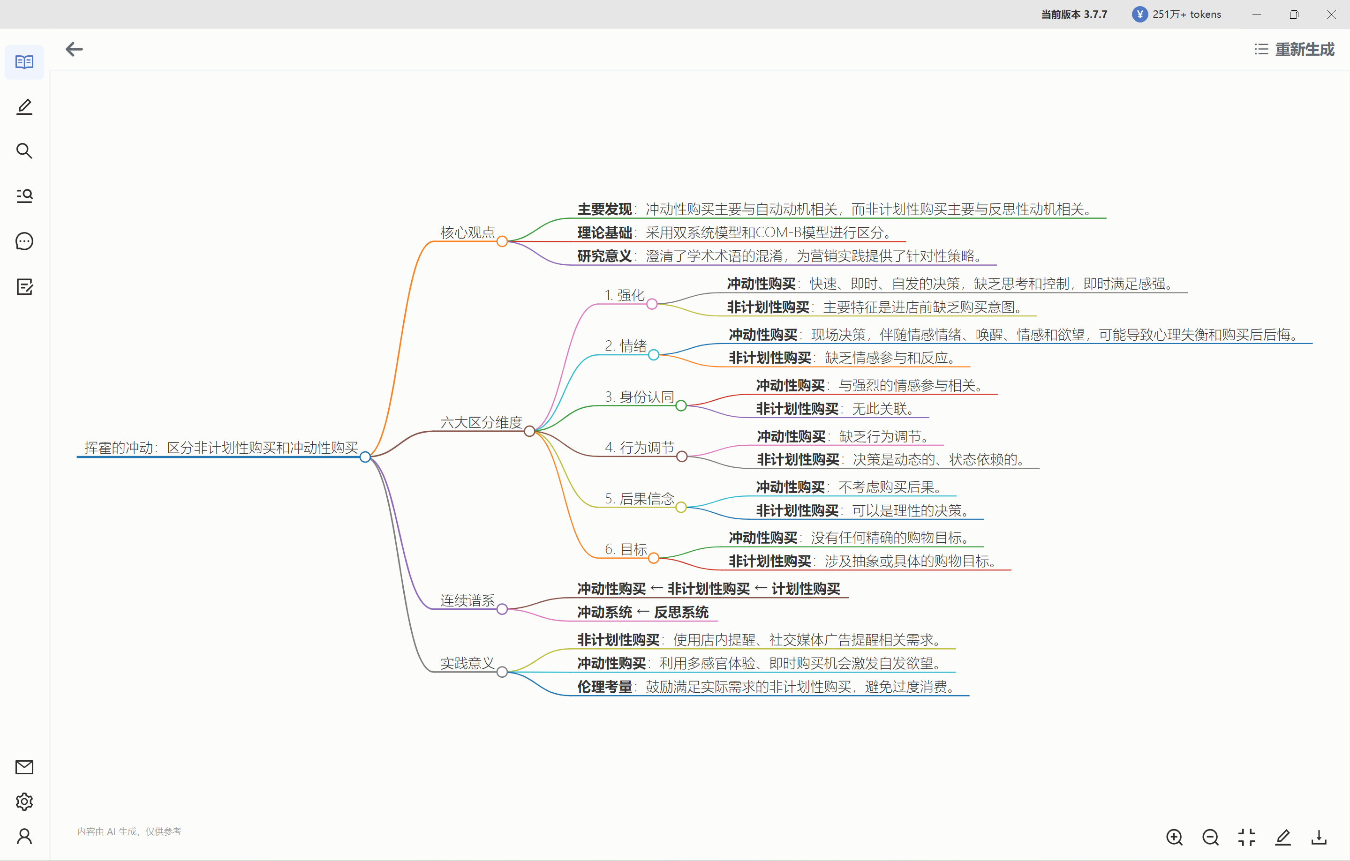
Task: Click the 重新生成 regenerate button
Action: [x=1295, y=49]
